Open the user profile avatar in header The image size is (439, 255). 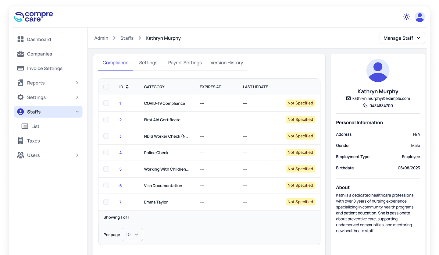pyautogui.click(x=419, y=17)
